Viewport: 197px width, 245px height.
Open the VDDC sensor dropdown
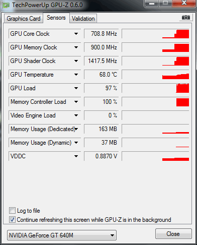click(76, 156)
